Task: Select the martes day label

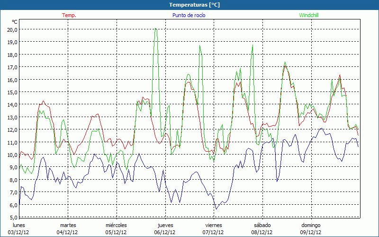Action: pos(68,225)
